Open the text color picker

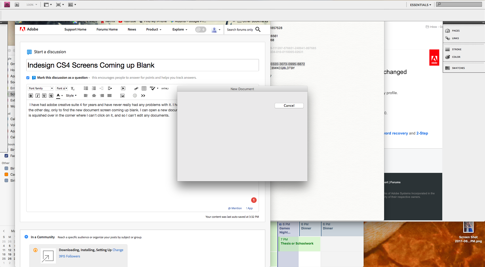pos(59,96)
